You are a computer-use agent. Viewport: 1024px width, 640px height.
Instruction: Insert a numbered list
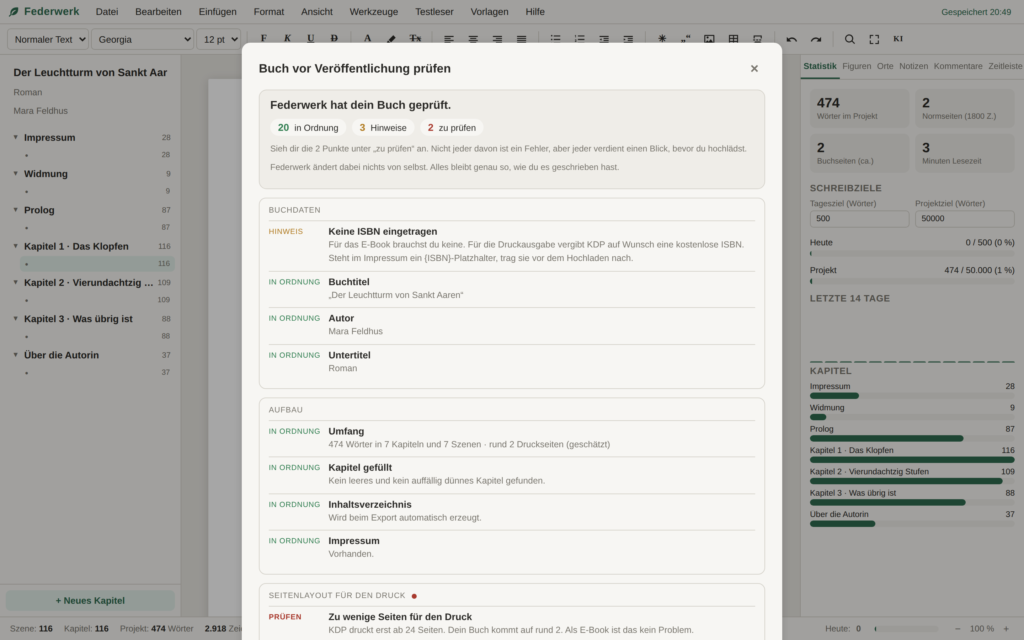tap(580, 39)
